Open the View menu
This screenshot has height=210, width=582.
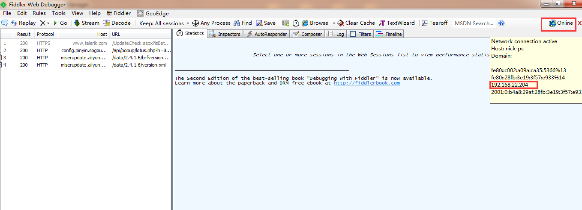point(78,13)
